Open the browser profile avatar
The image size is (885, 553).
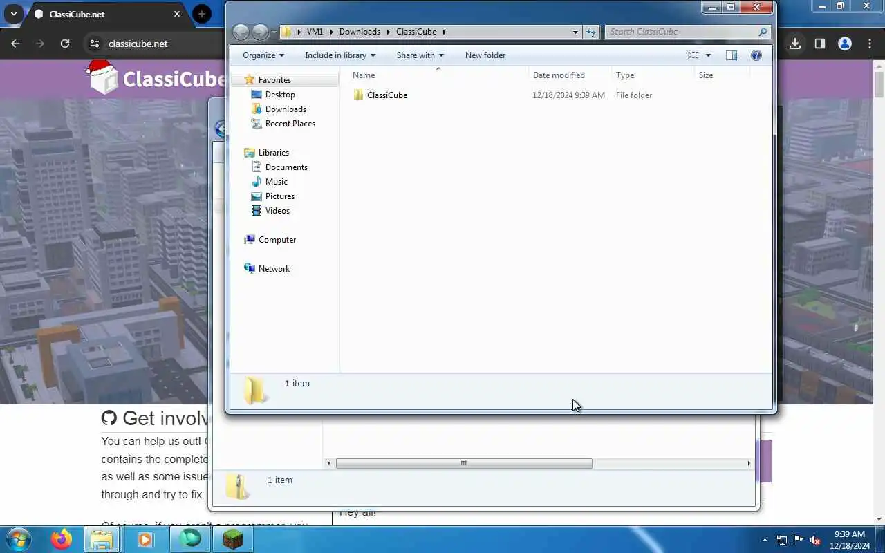pyautogui.click(x=844, y=44)
